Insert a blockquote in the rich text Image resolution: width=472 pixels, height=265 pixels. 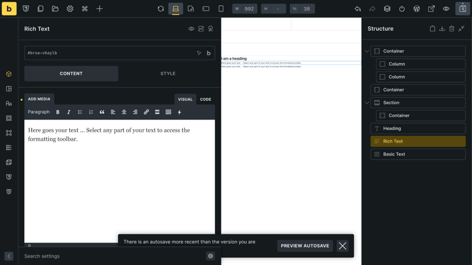click(102, 112)
